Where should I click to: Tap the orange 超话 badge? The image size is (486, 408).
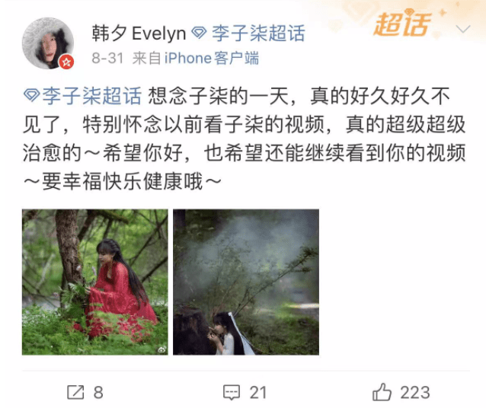coord(402,24)
